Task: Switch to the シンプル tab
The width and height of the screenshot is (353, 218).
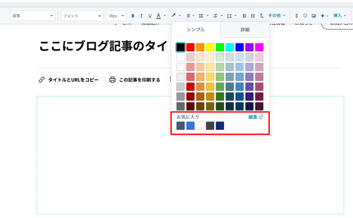Action: (196, 30)
